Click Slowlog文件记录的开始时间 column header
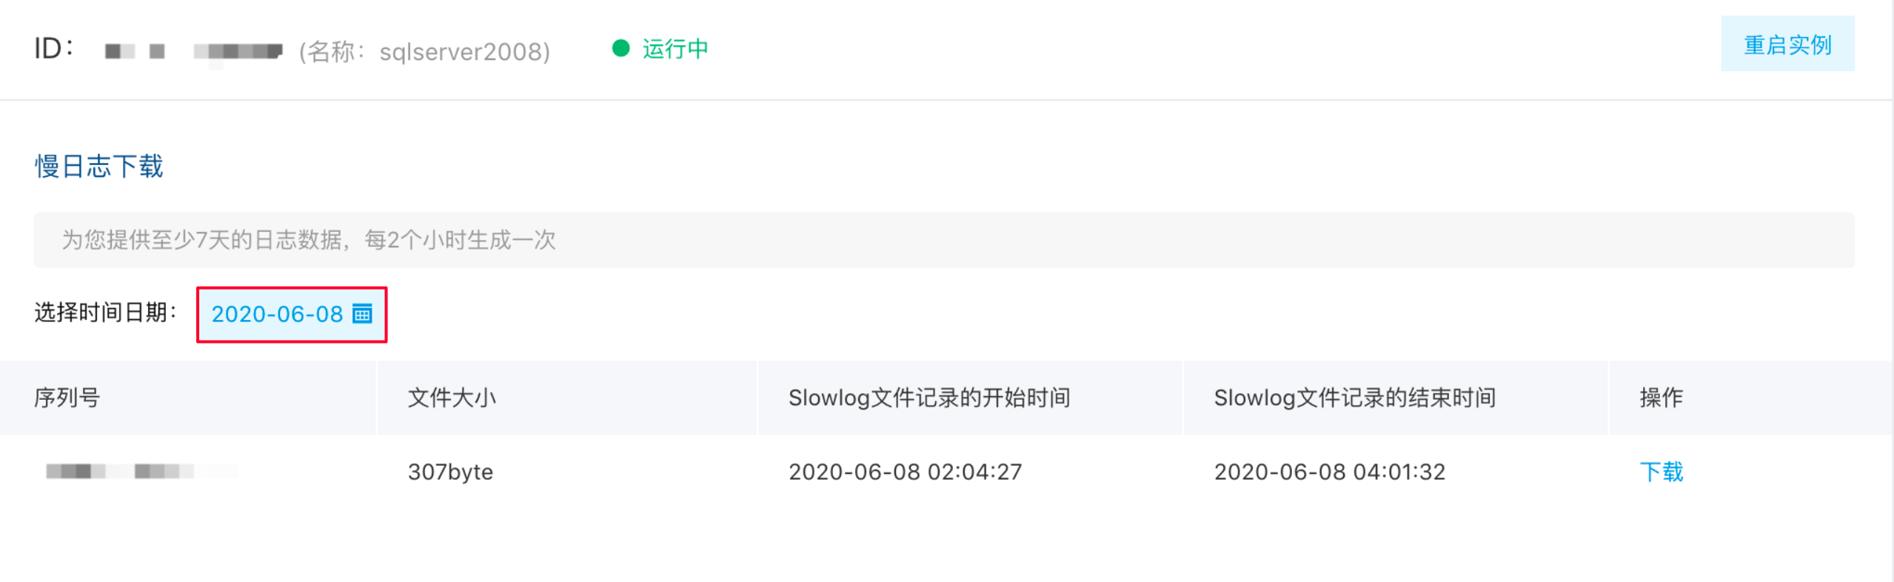 pos(929,398)
